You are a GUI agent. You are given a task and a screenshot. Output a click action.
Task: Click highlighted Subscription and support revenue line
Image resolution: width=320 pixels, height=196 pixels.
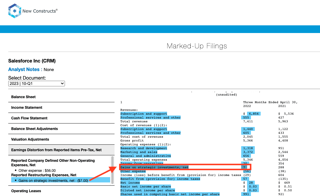(144, 114)
